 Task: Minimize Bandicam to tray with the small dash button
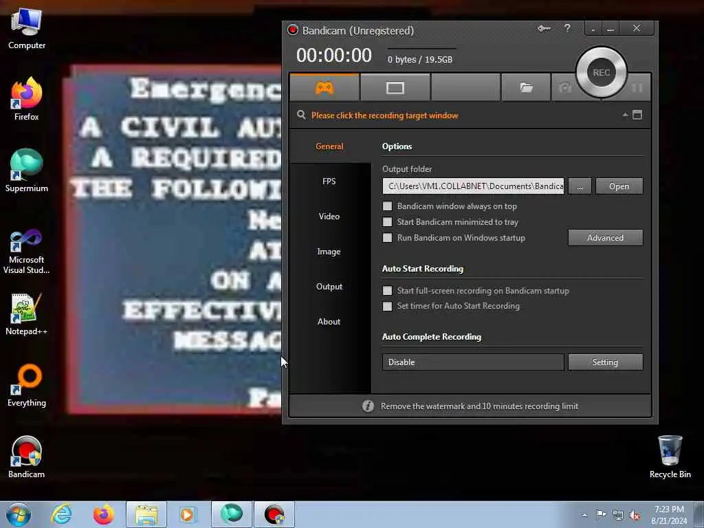point(593,29)
